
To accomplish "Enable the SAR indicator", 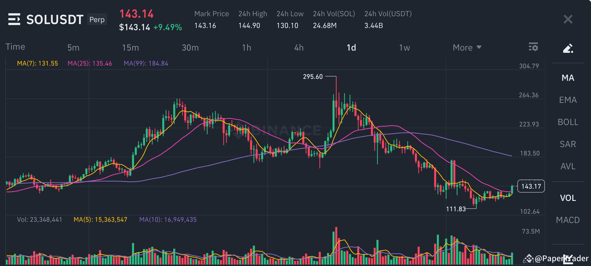I will click(568, 144).
